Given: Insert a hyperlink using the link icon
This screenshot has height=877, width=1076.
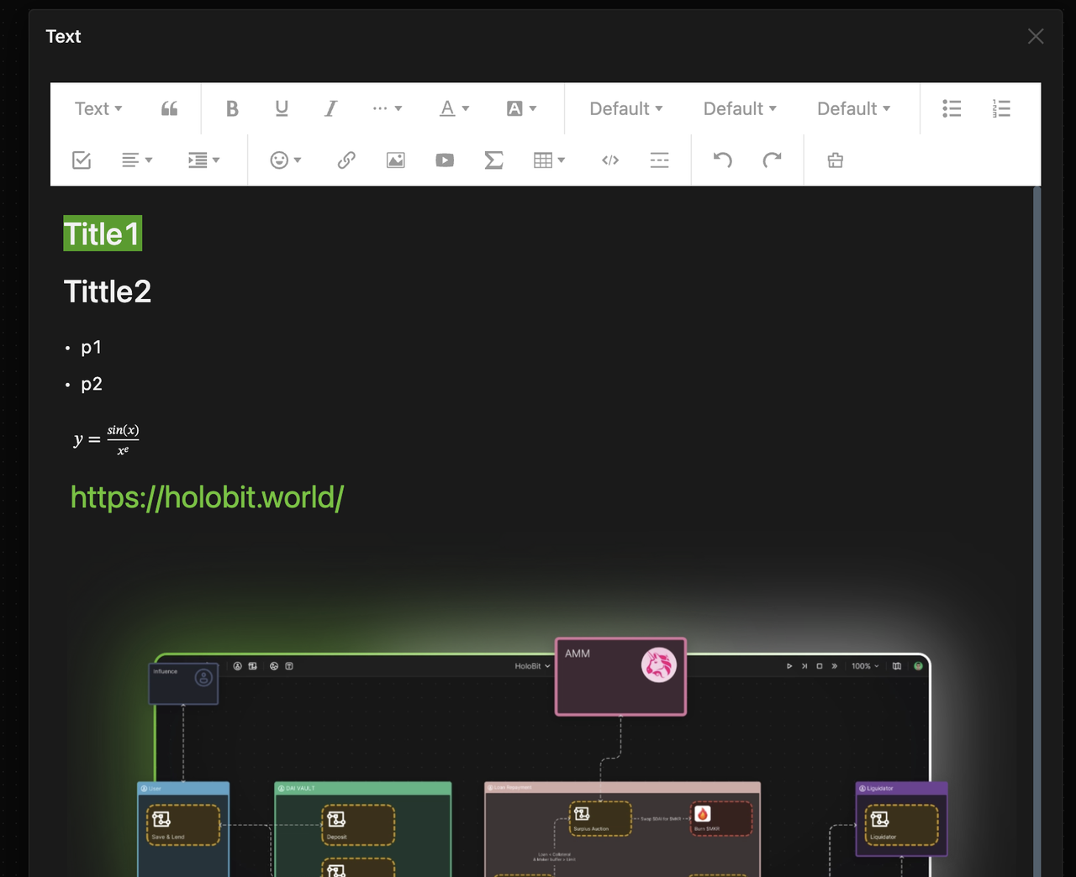Looking at the screenshot, I should click(346, 160).
